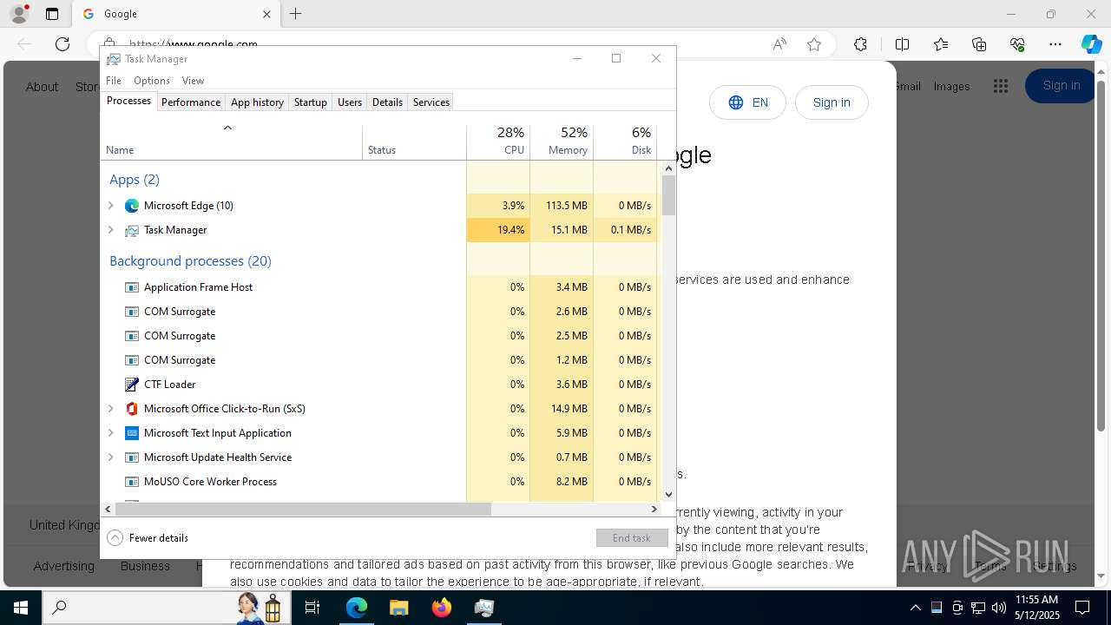Open Google Business footer link
The height and width of the screenshot is (625, 1111).
click(145, 566)
